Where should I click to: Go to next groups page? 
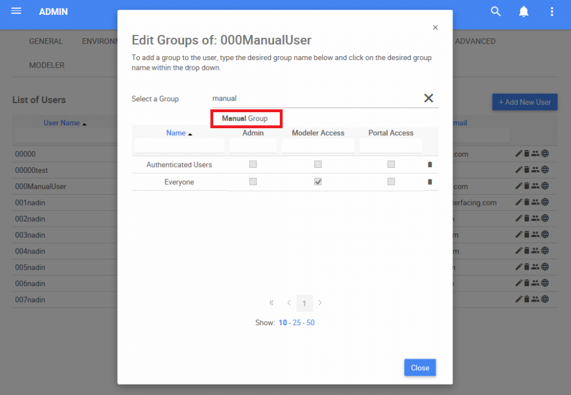coord(320,303)
